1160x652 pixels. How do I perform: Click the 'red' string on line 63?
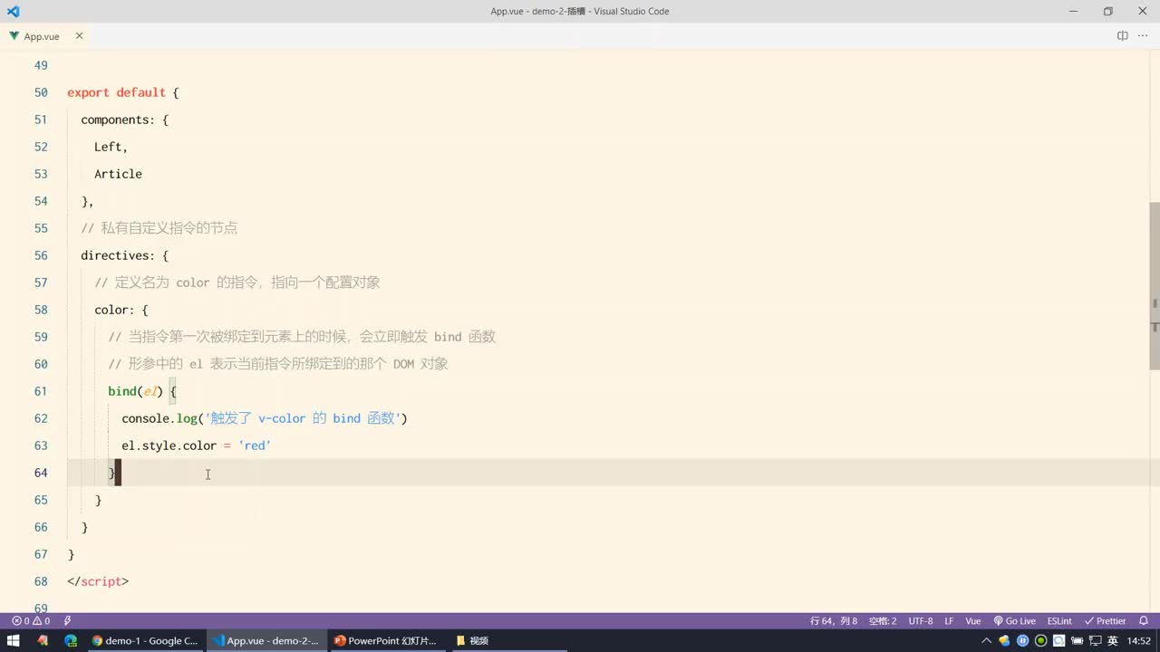pos(255,446)
